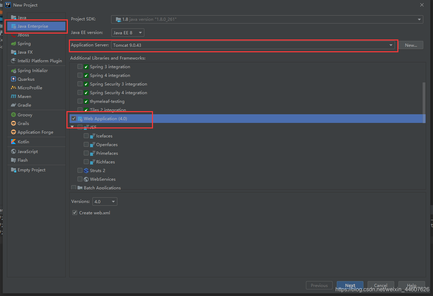Click the Maven 'm' icon
This screenshot has height=296, width=433.
(13, 97)
